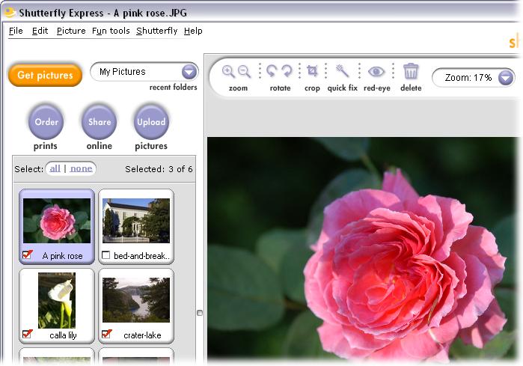Click the zoom in magnifier icon
Image resolution: width=523 pixels, height=366 pixels.
tap(228, 71)
